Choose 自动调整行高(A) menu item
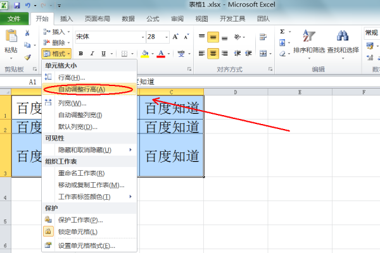 [90, 89]
